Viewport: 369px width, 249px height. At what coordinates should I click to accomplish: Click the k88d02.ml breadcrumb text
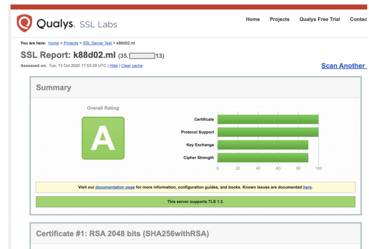click(x=126, y=43)
